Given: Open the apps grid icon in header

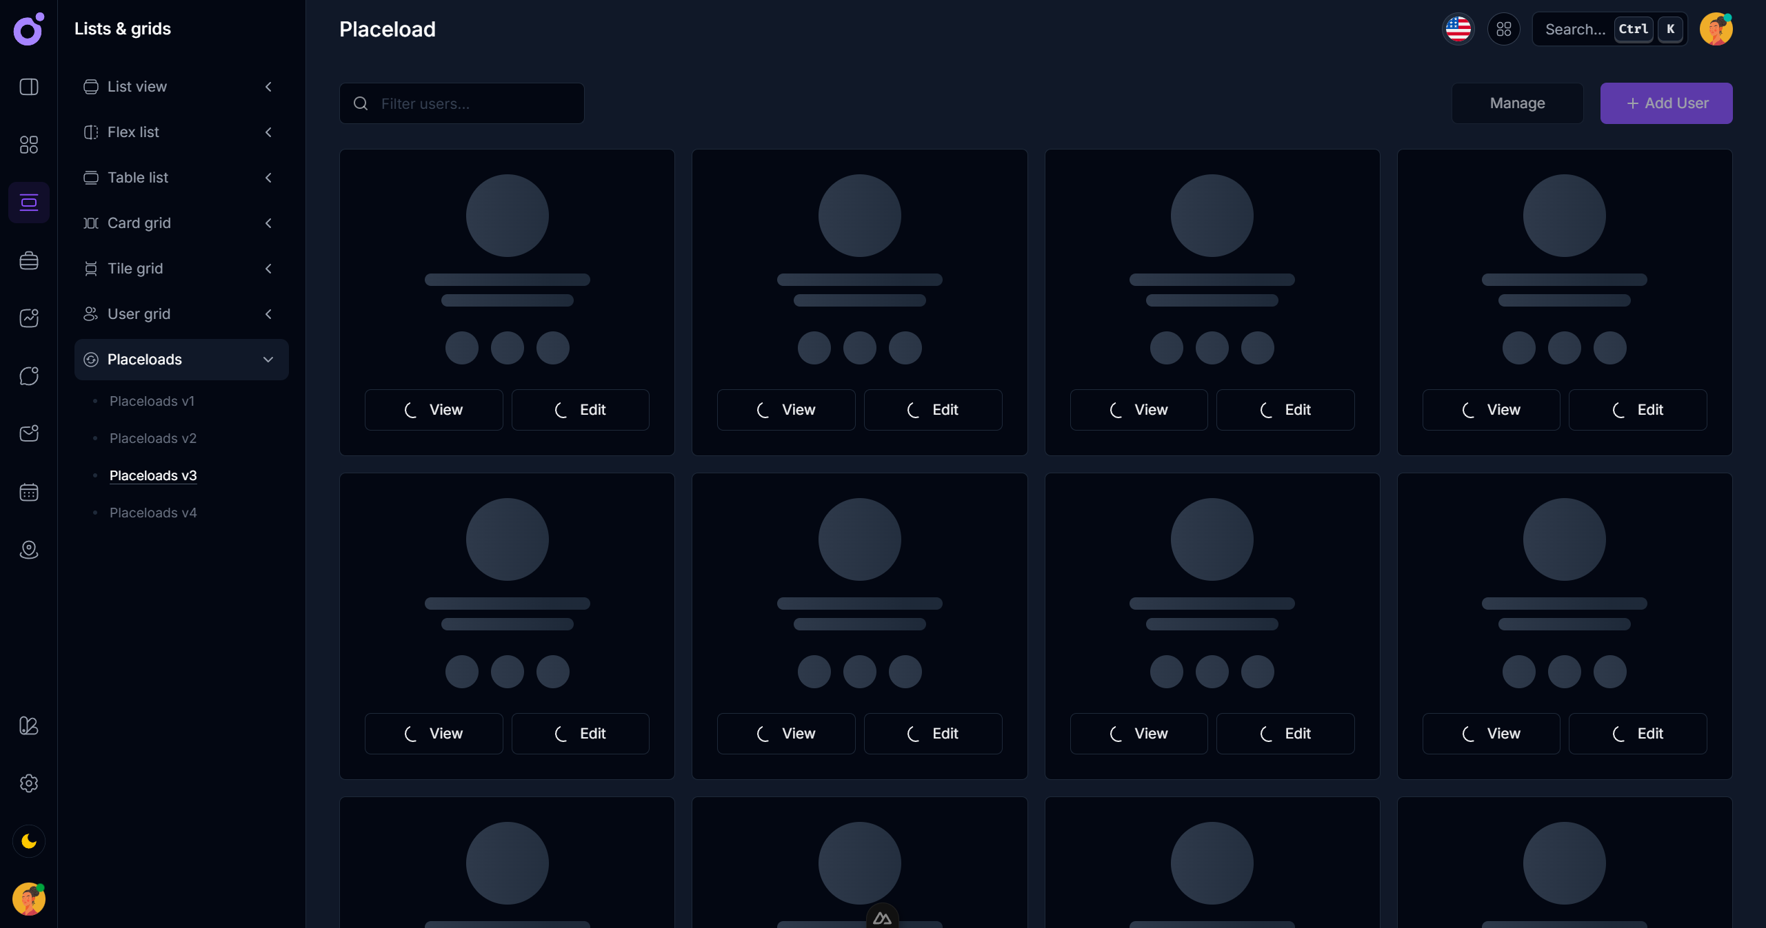Looking at the screenshot, I should (x=1503, y=29).
